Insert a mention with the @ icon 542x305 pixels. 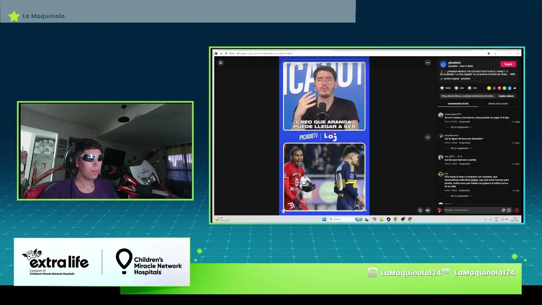(x=503, y=210)
